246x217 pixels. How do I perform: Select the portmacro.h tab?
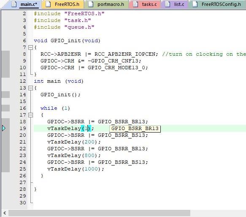[107, 4]
